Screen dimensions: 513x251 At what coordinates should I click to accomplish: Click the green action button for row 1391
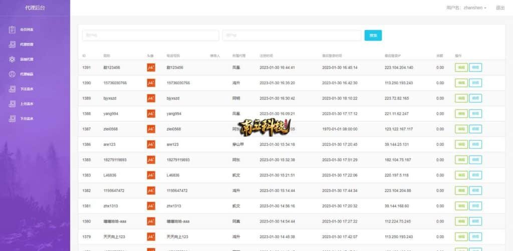click(x=461, y=68)
